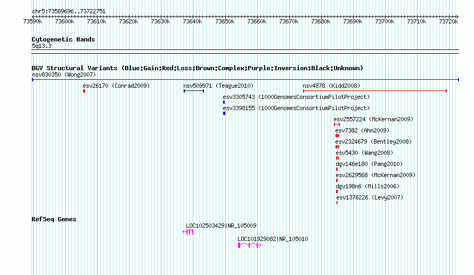Image resolution: width=474 pixels, height=275 pixels.
Task: Open esv3398155 1000GenomesConsortiumPilotProject label
Action: coord(296,108)
